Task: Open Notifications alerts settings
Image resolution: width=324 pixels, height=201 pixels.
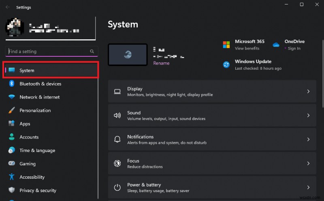Action: pyautogui.click(x=212, y=139)
